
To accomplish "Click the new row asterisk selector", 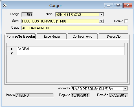I will (x=12, y=53).
